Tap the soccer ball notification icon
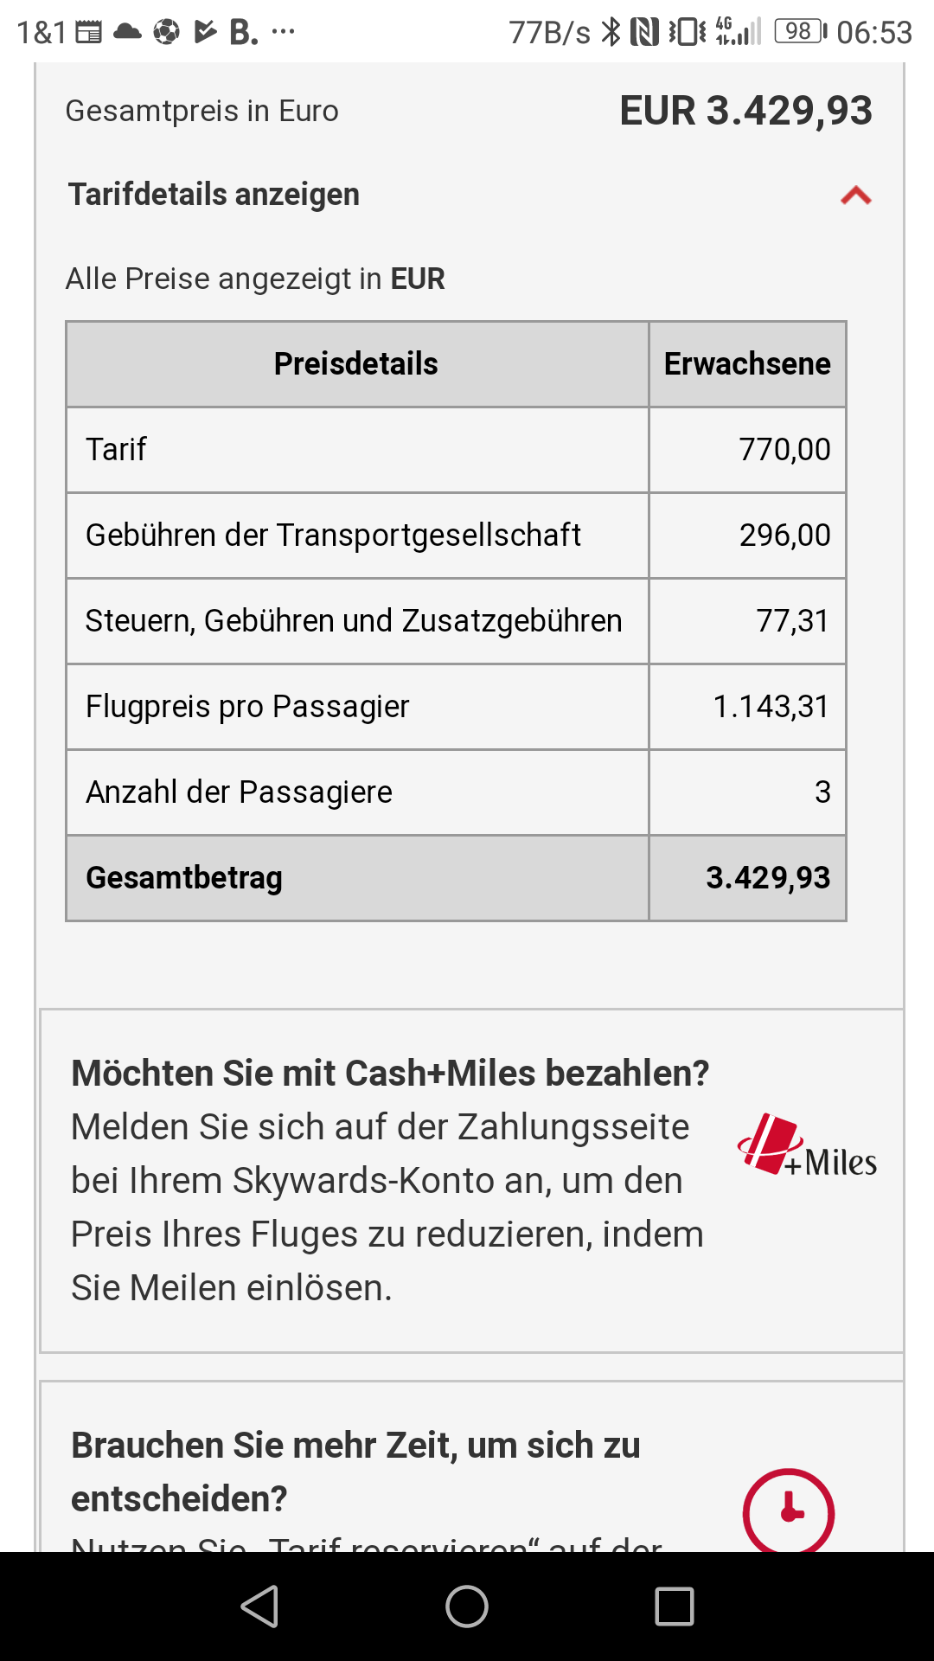 (166, 32)
